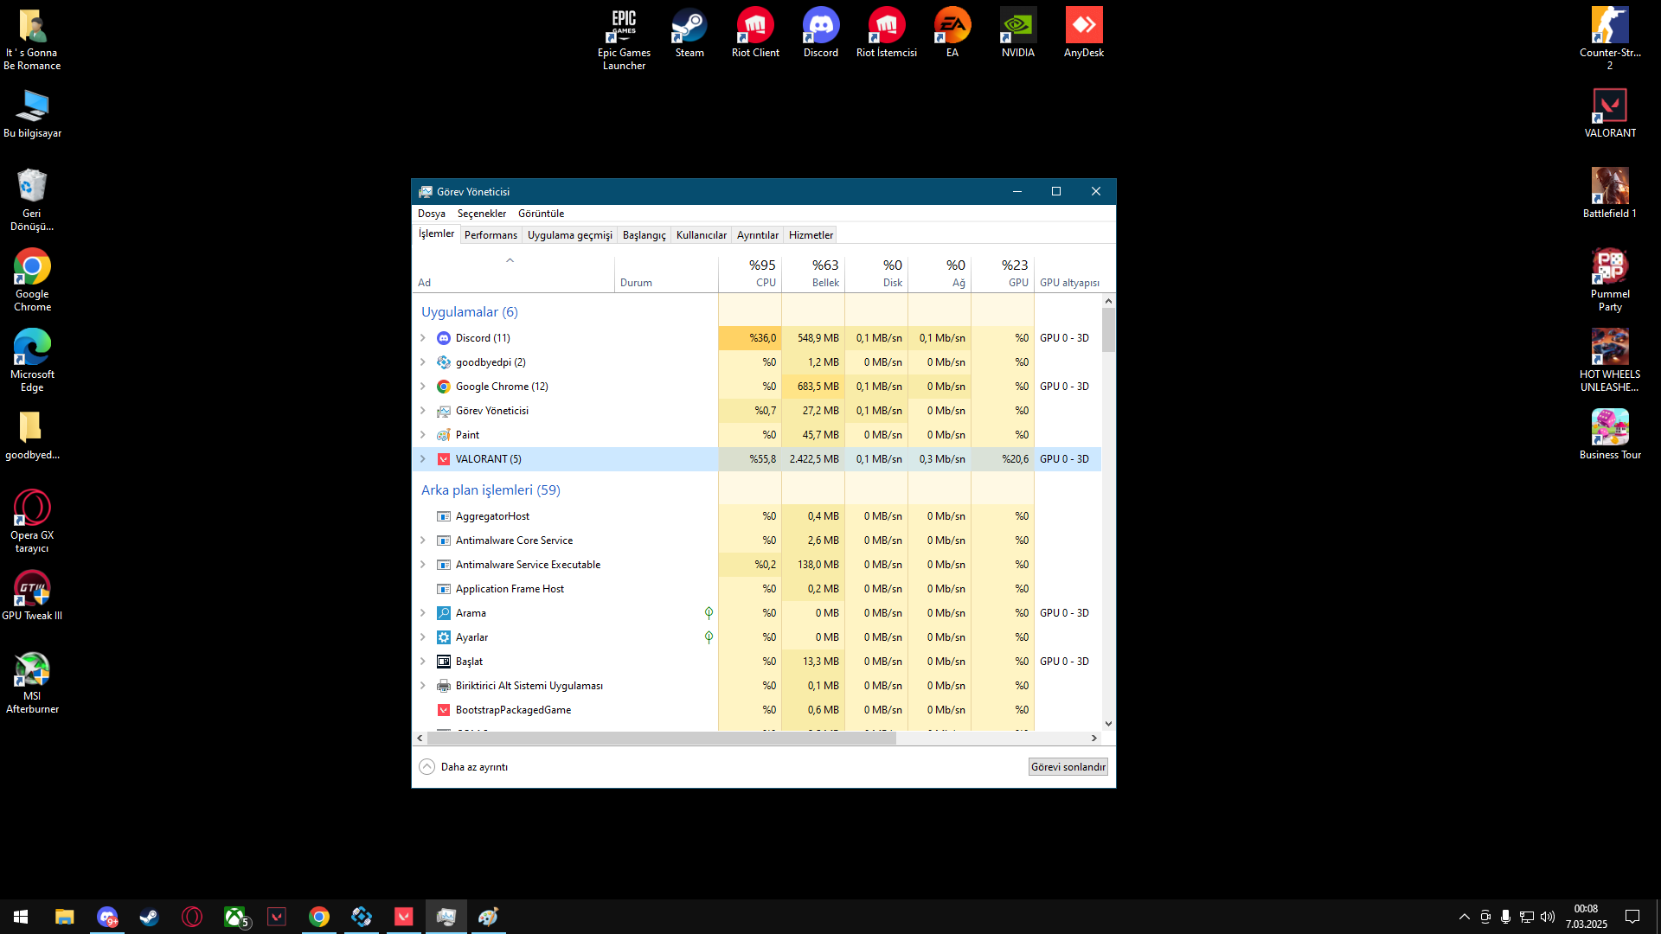This screenshot has width=1661, height=934.
Task: Select the VALORANT desktop shortcut
Action: click(x=1610, y=113)
